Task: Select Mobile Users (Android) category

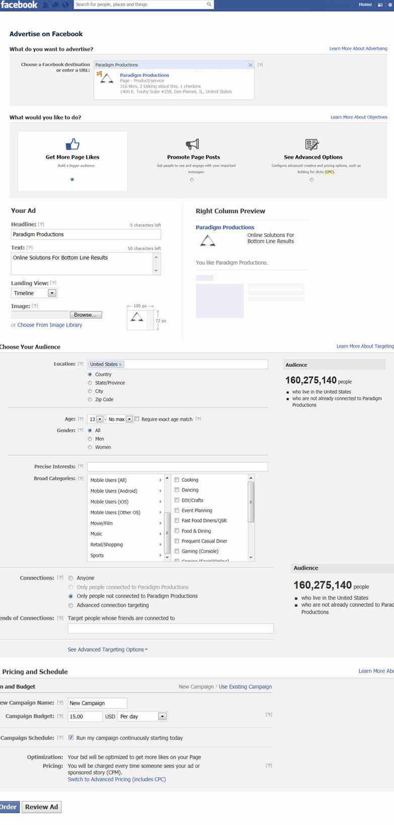Action: (x=114, y=491)
